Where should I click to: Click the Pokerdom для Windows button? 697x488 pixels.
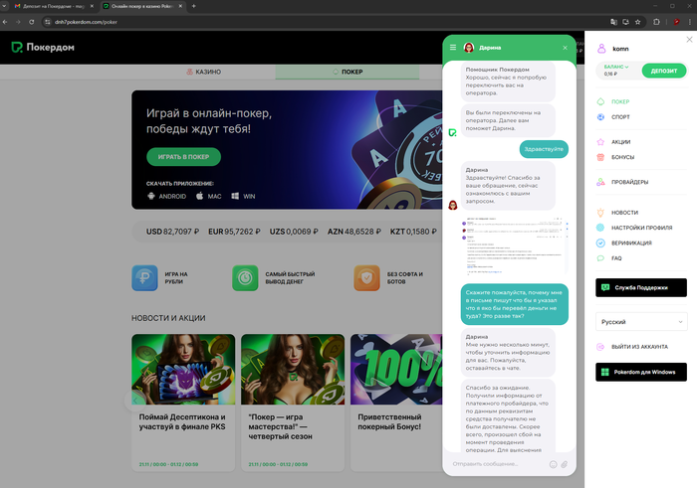point(641,372)
